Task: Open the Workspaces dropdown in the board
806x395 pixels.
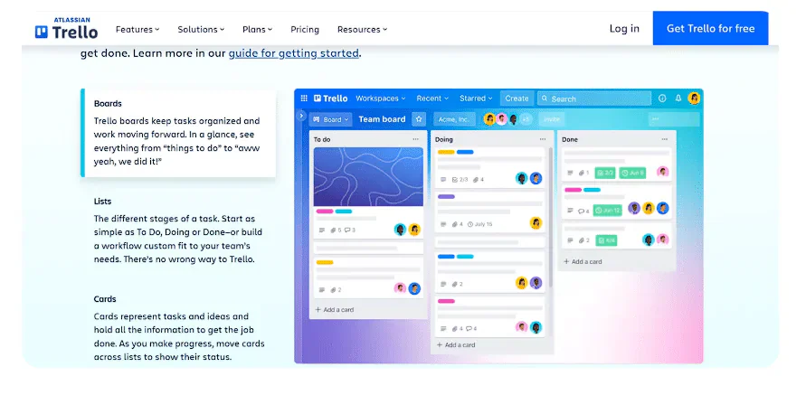Action: [380, 99]
